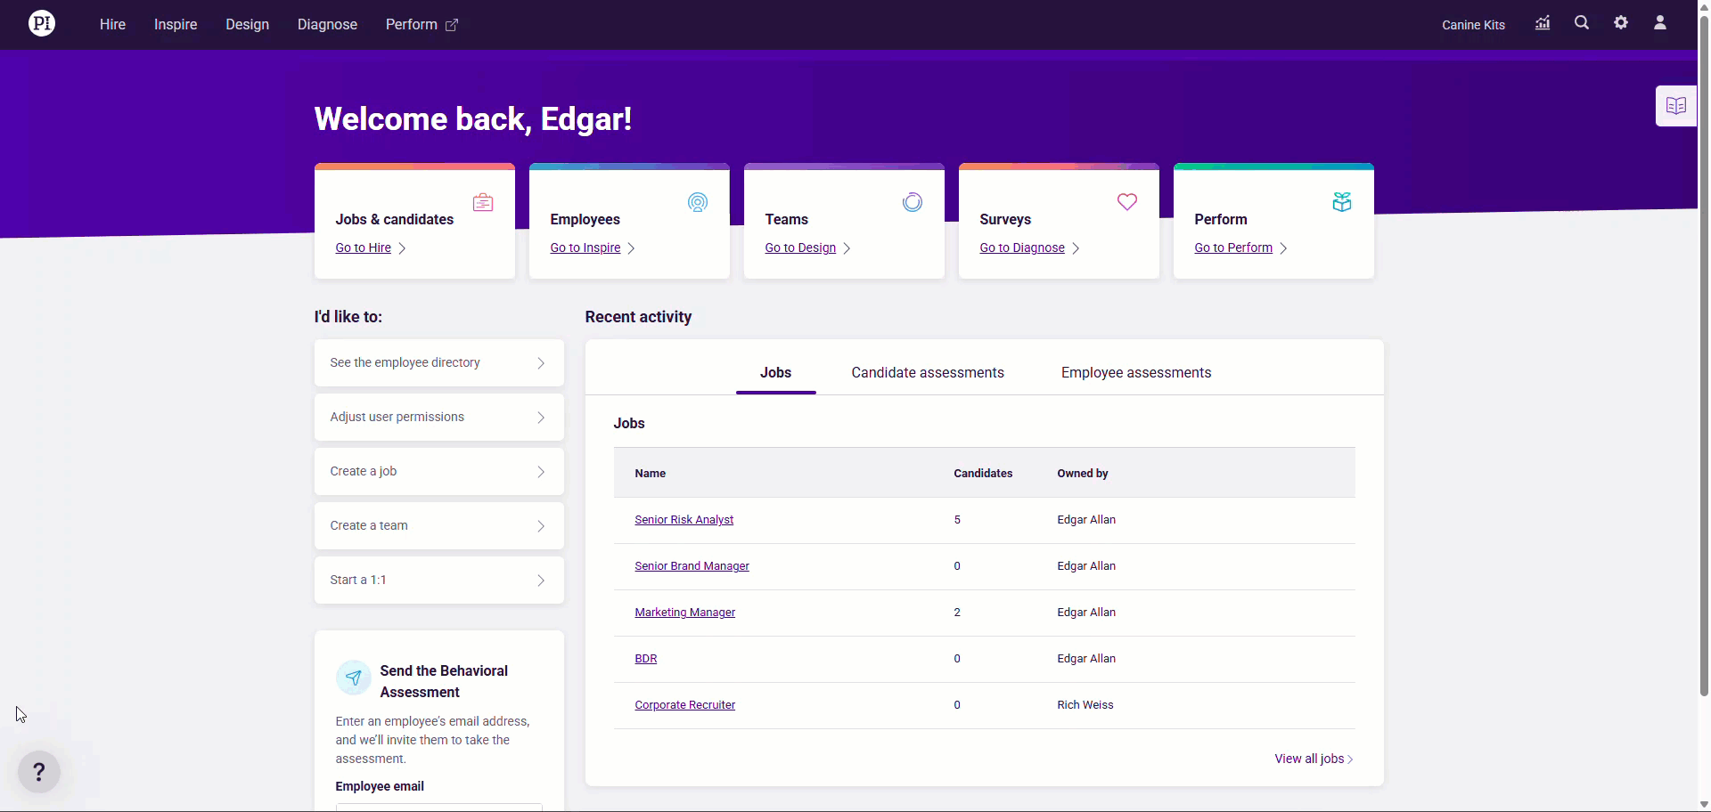Open the settings gear icon
This screenshot has width=1711, height=812.
(x=1621, y=23)
